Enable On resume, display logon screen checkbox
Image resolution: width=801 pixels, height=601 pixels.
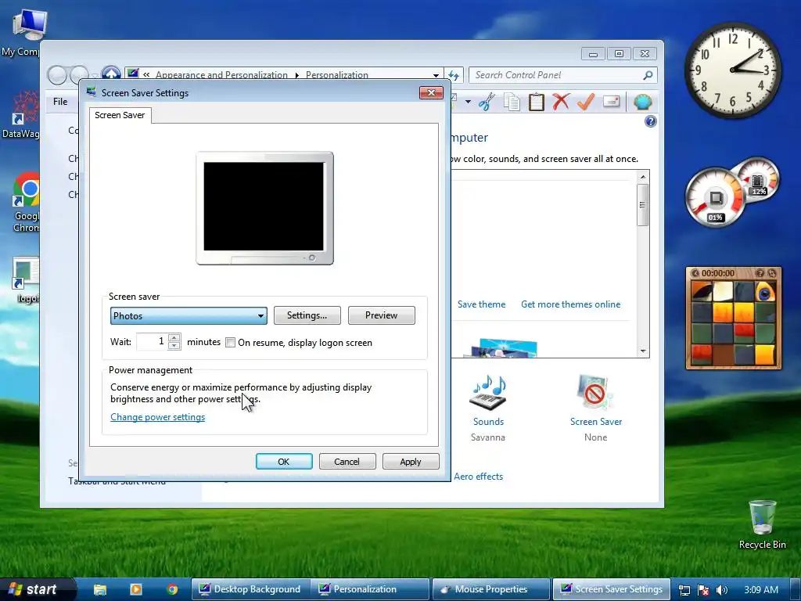pos(231,343)
